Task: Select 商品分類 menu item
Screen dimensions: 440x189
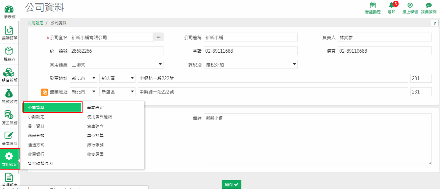Action: pyautogui.click(x=36, y=135)
